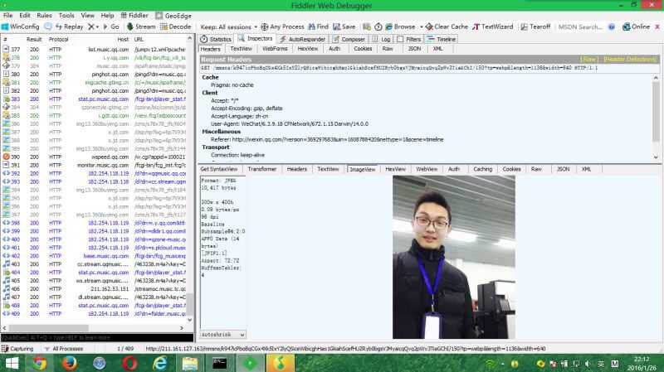Switch to the AutoResponder tab
Screen dimensions: 664x372
tap(302, 39)
